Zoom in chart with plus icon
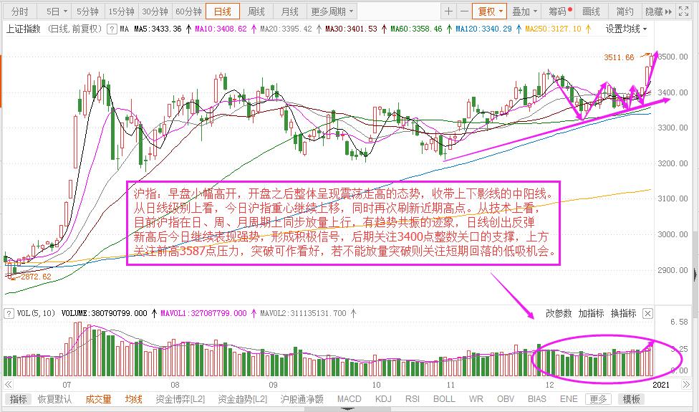This screenshot has width=699, height=412. pyautogui.click(x=449, y=11)
